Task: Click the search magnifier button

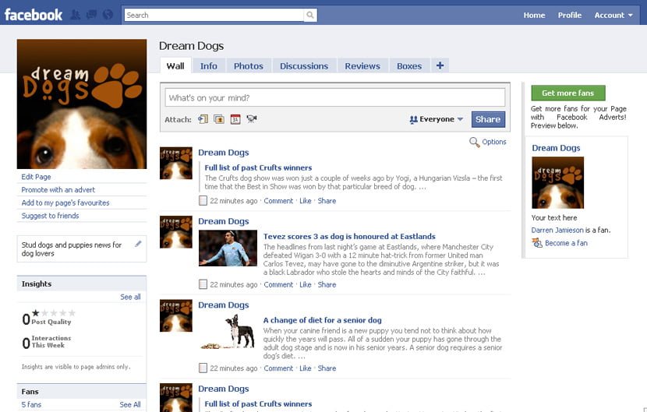Action: point(310,15)
